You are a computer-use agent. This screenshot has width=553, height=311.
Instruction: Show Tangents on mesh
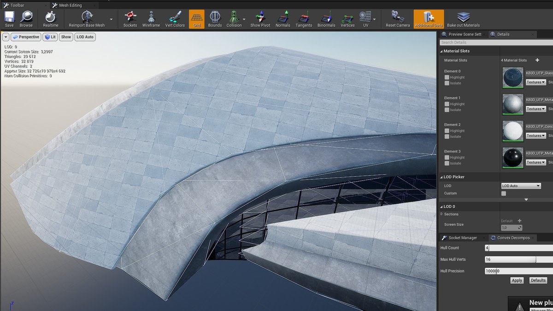[304, 19]
